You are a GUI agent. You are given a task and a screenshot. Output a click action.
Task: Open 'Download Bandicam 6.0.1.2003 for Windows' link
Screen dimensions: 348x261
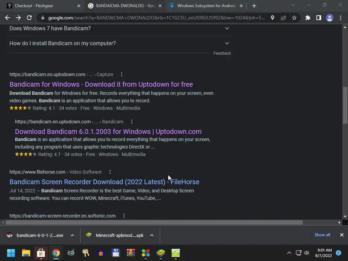click(x=108, y=132)
